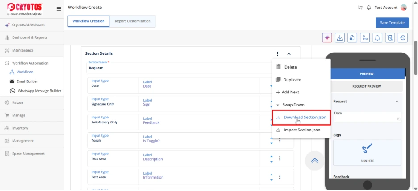The height and width of the screenshot is (191, 418).
Task: Click the Email Builder envelope icon
Action: click(12, 81)
